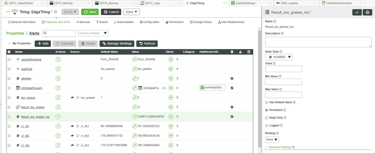Viewport: 375px width, 153px height.
Task: Click the Units input field
Action: 284,69
